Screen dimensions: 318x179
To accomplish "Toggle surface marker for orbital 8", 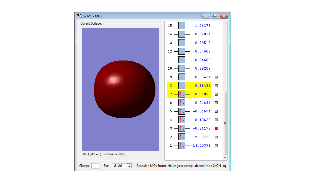I will 216,85.
